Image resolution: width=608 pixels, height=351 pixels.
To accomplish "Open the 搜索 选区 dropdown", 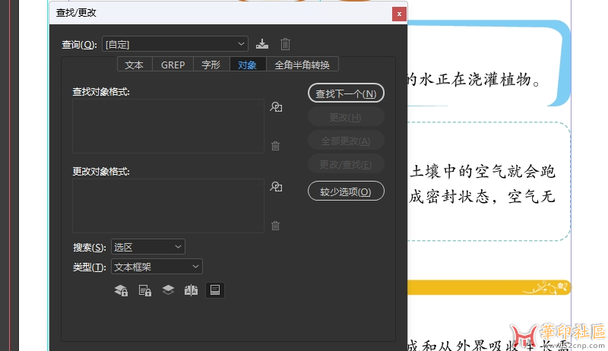I will [148, 247].
